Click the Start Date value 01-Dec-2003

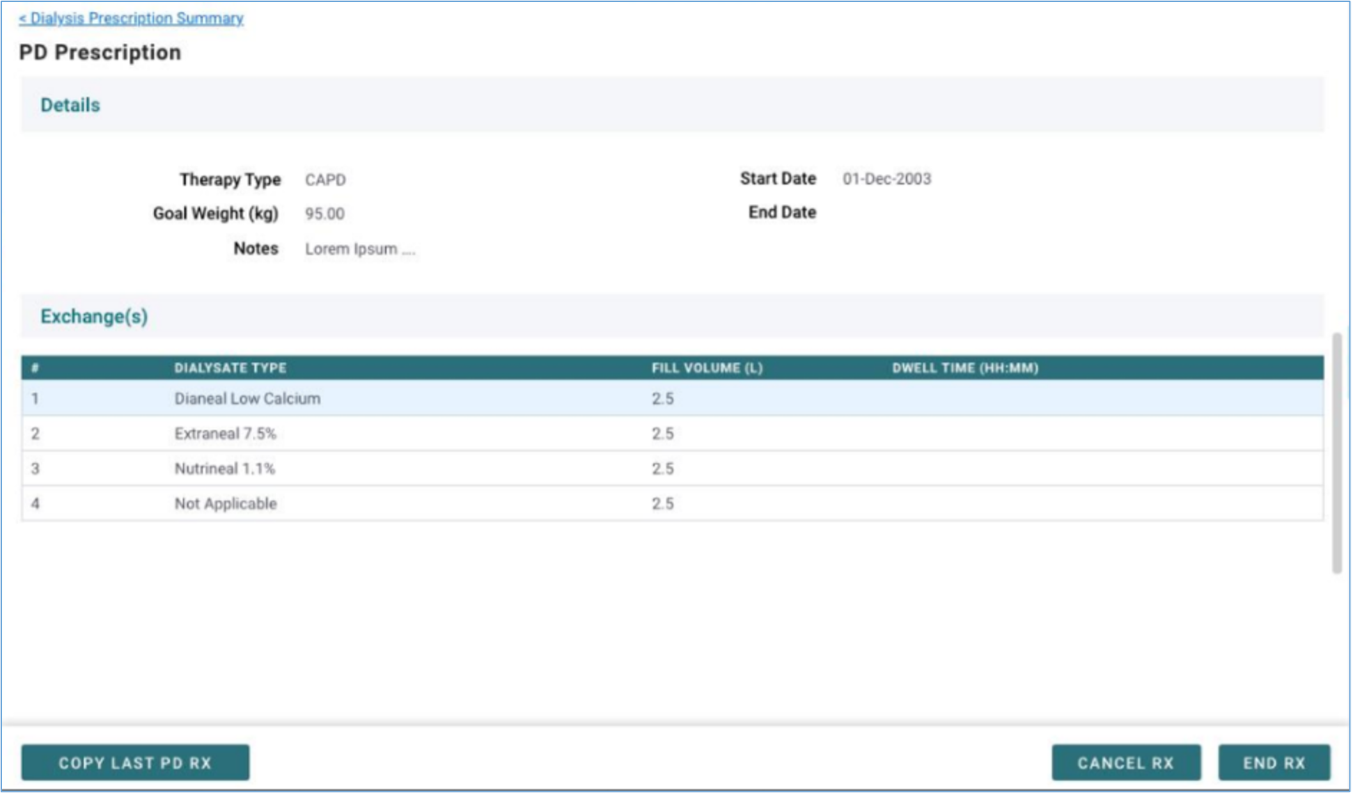point(886,179)
